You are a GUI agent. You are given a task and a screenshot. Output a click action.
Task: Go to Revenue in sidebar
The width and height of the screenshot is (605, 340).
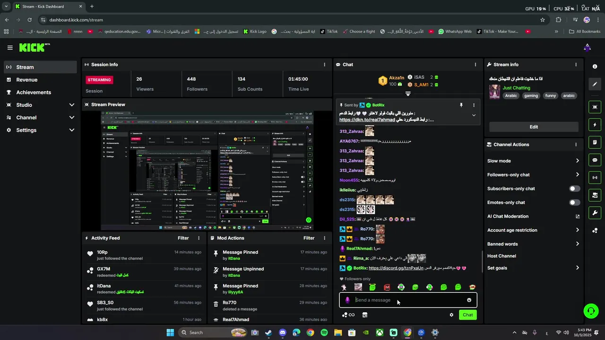[40, 80]
